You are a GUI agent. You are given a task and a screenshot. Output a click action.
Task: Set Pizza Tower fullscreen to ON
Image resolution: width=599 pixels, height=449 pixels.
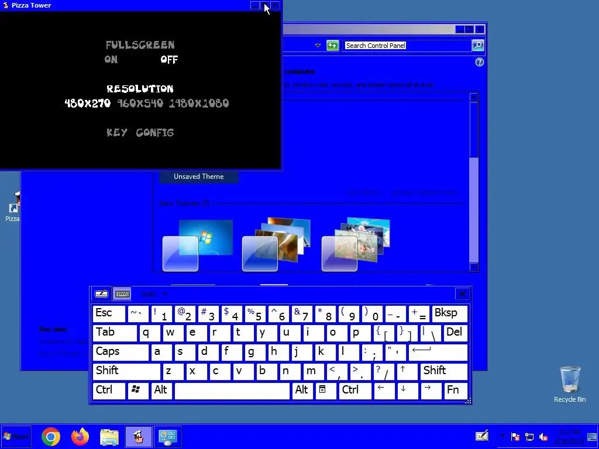click(111, 60)
